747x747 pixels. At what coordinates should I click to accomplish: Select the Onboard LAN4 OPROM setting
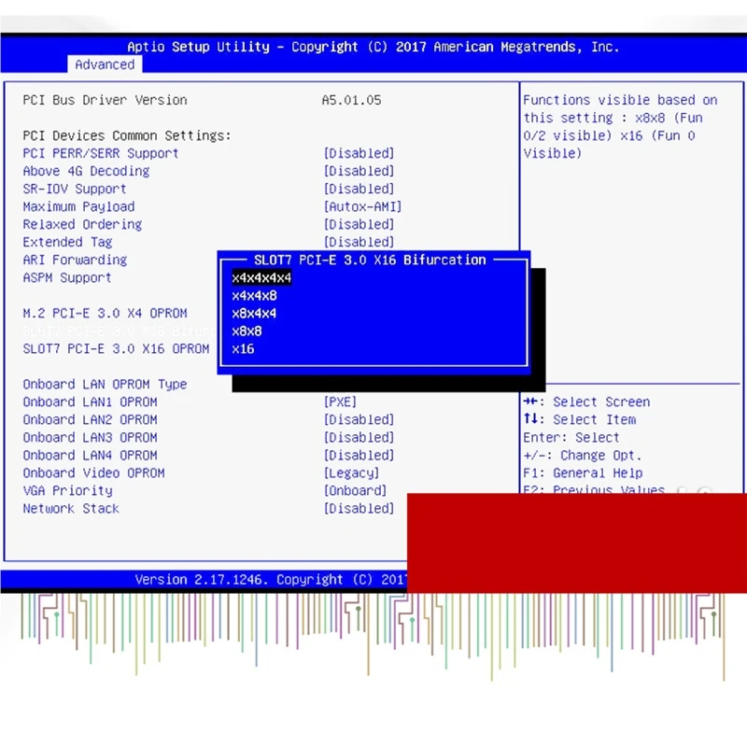point(90,456)
